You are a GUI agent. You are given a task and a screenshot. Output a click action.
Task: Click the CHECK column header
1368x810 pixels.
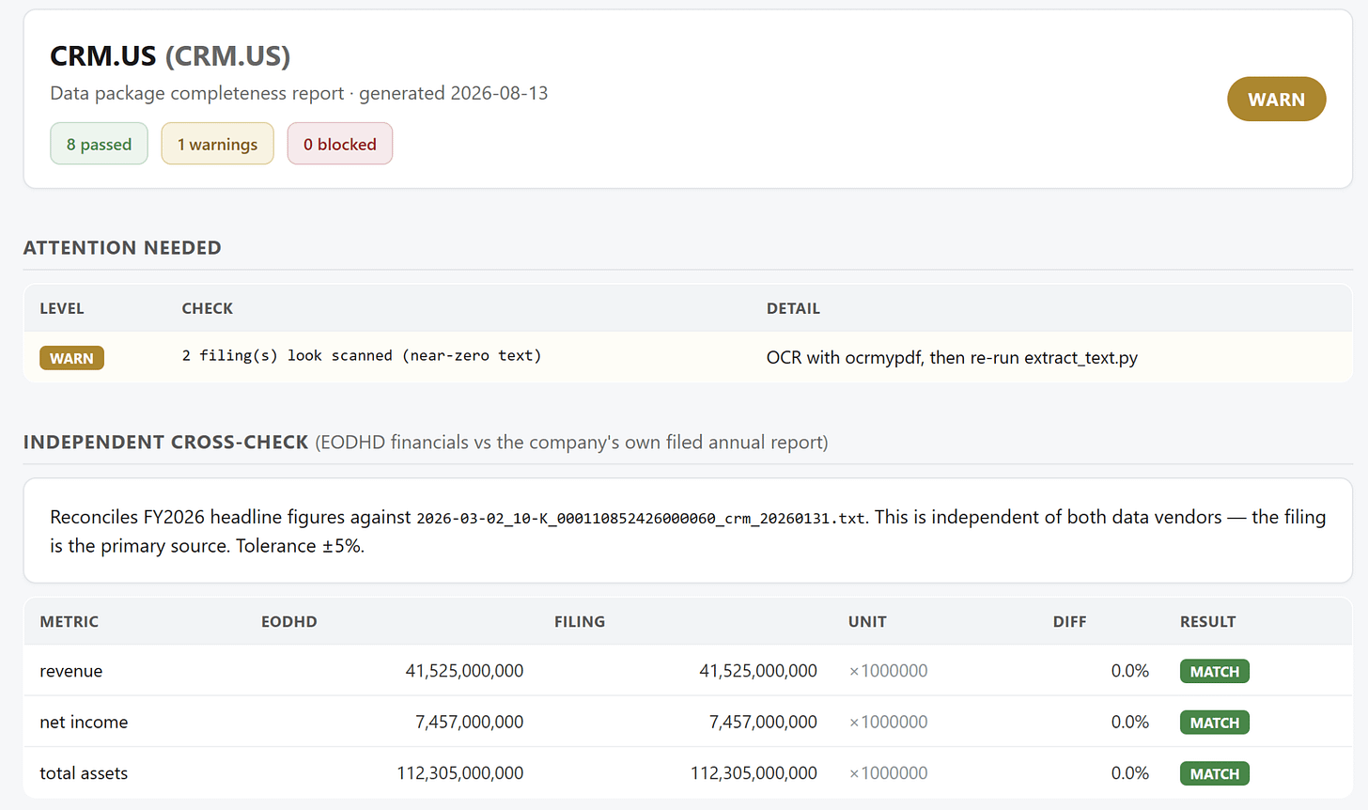[207, 308]
